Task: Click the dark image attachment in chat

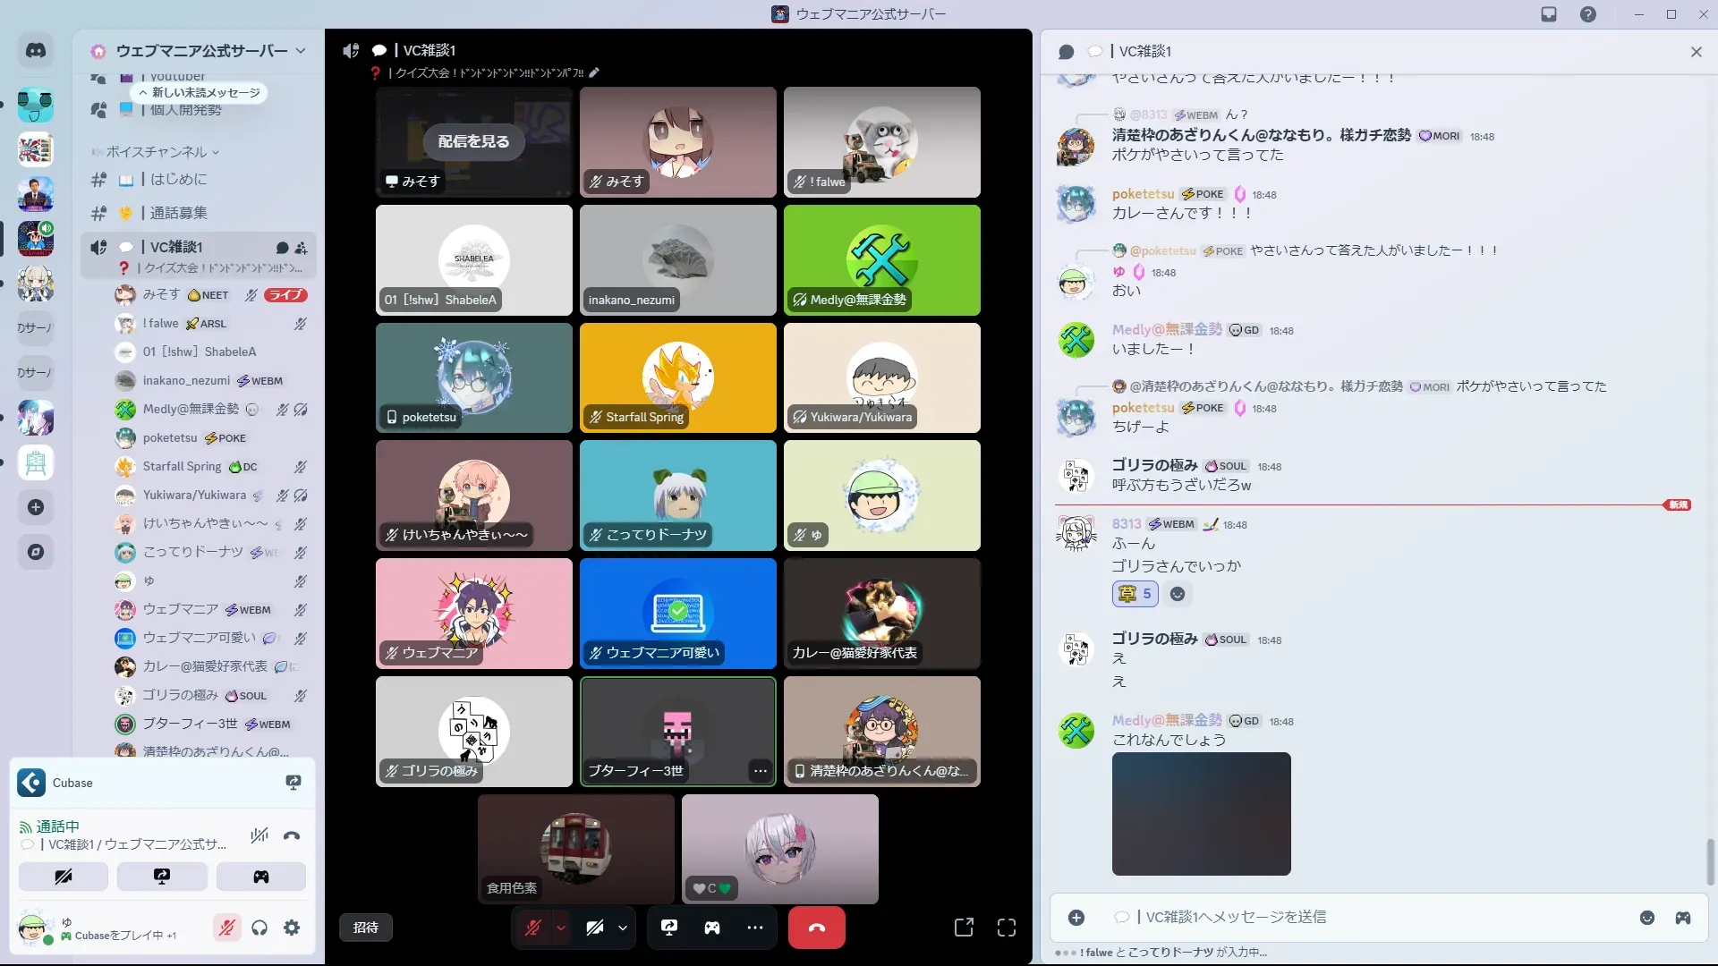Action: point(1201,813)
